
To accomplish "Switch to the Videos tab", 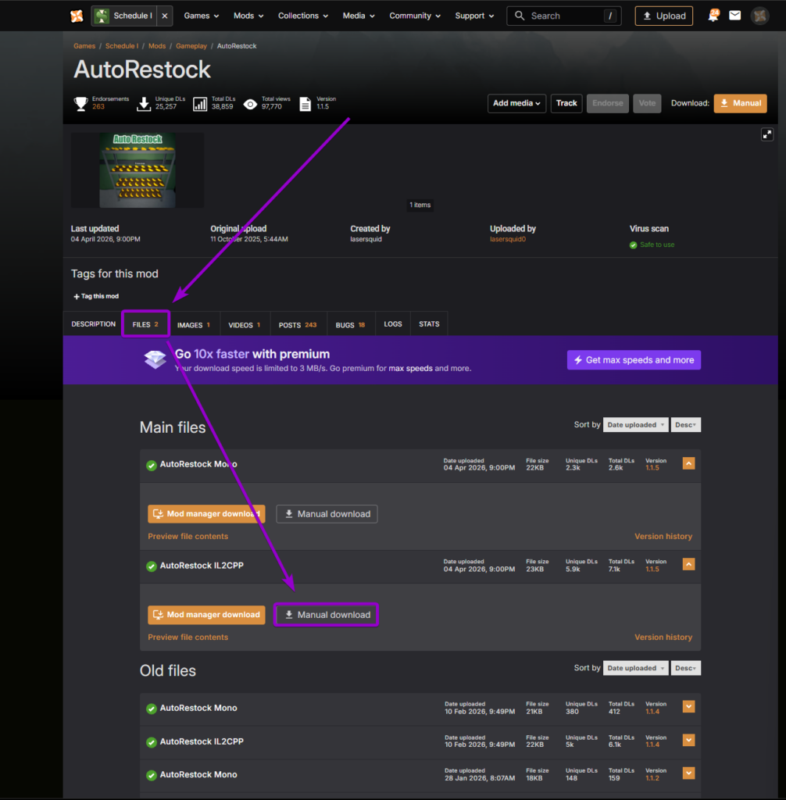I will pos(245,324).
